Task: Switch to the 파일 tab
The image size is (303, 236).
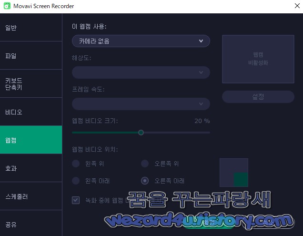Action: click(x=31, y=55)
